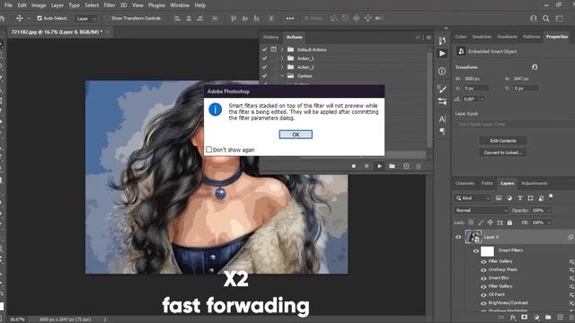Open the Character panel icon
This screenshot has height=323, width=575.
coord(442,119)
